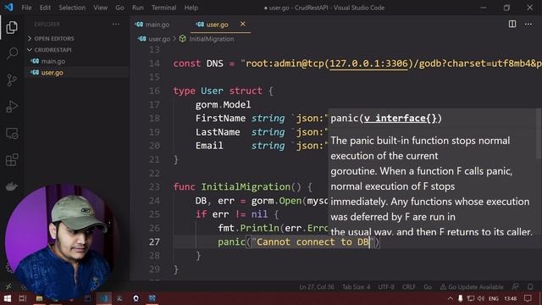This screenshot has width=542, height=305.
Task: Change Tab Size: 4 indentation setting
Action: click(x=356, y=287)
